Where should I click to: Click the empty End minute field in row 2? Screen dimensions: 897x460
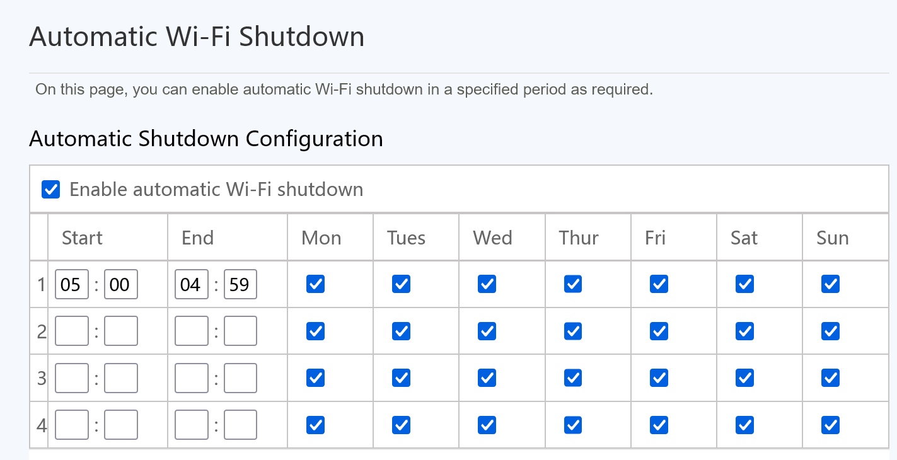click(x=240, y=331)
